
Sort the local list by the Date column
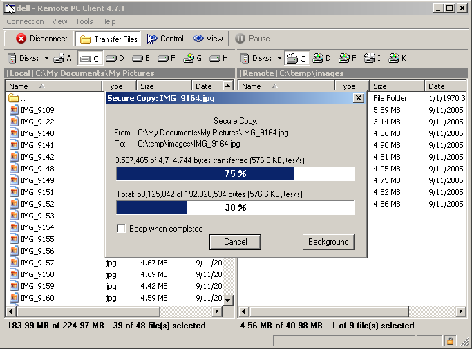[208, 86]
